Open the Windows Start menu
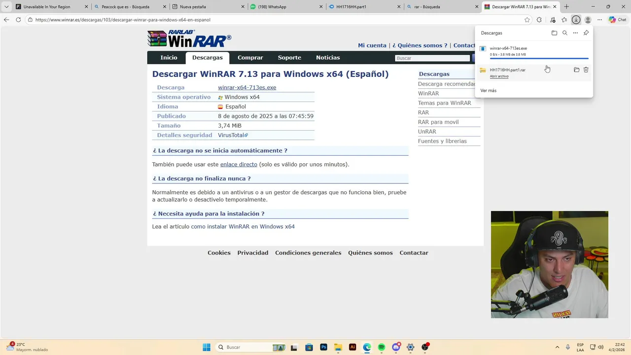This screenshot has width=631, height=355. coord(207,347)
